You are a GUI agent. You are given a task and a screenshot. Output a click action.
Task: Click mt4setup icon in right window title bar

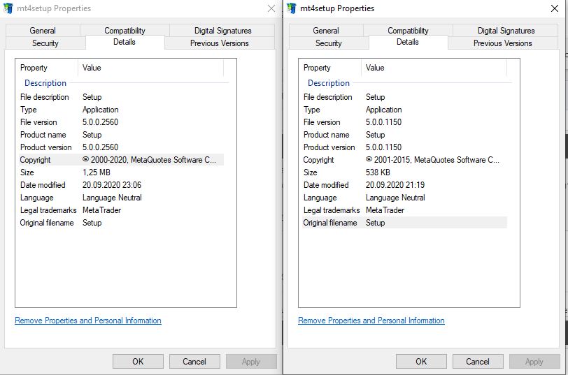[291, 8]
